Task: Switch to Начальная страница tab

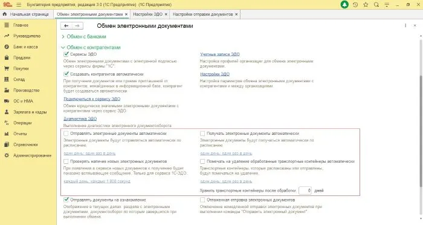Action: coord(26,14)
